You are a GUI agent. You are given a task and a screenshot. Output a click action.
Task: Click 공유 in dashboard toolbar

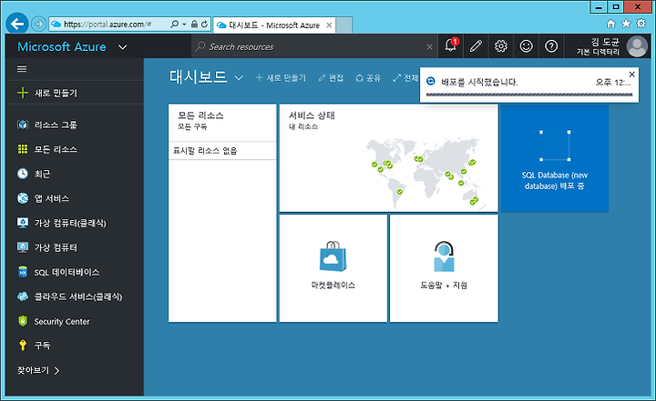coord(368,77)
